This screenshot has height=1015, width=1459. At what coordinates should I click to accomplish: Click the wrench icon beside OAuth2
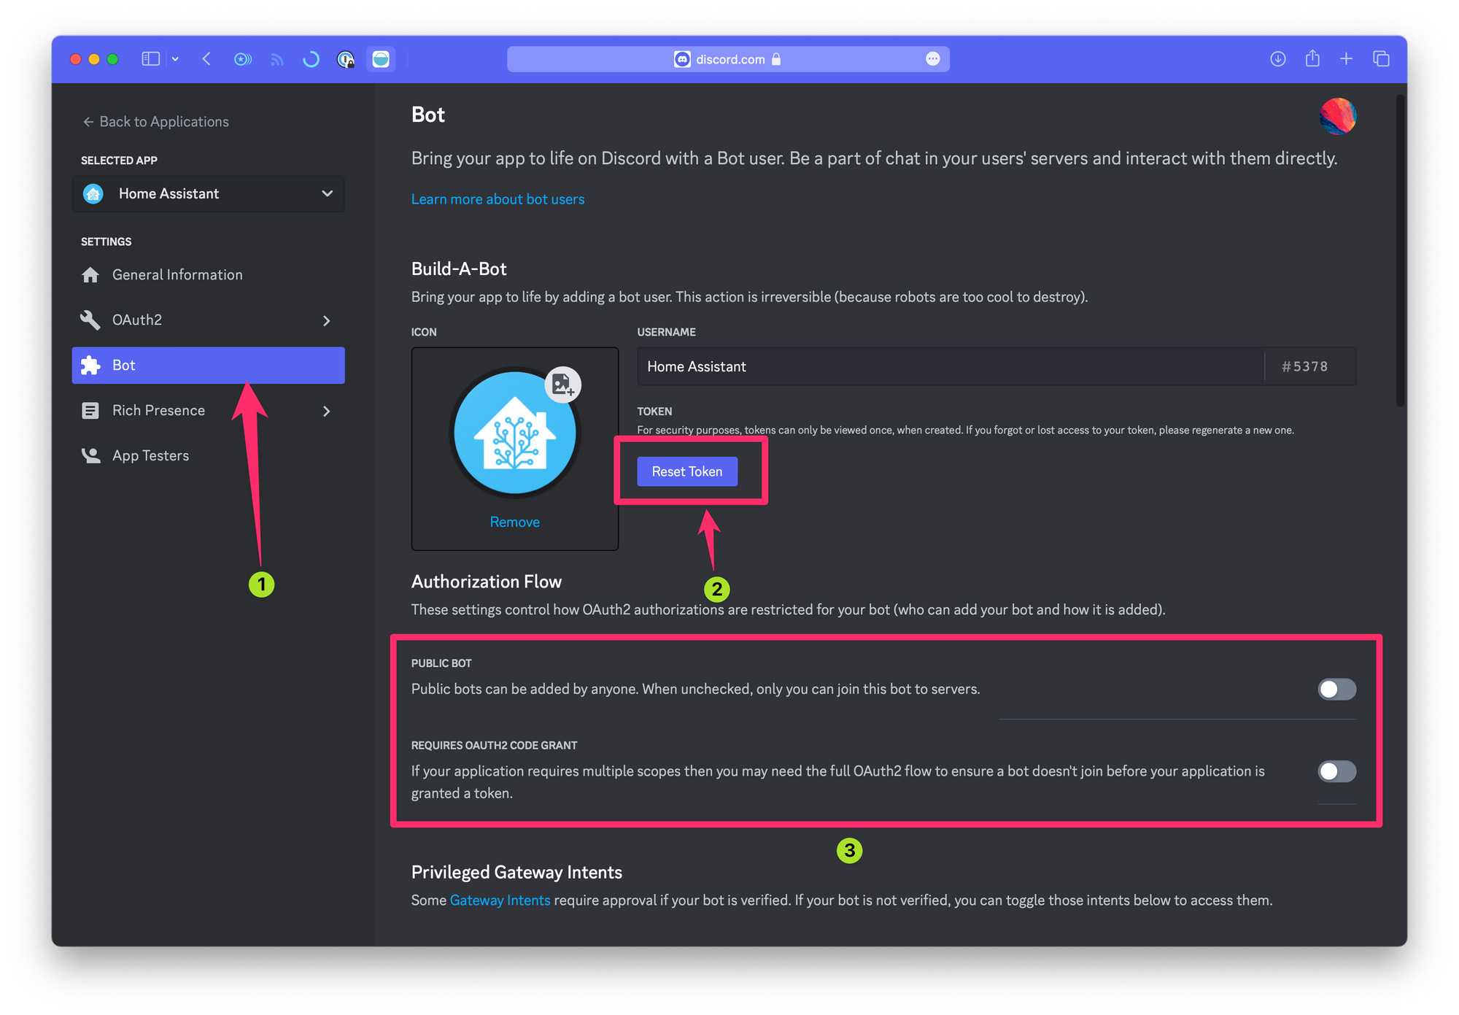point(90,320)
